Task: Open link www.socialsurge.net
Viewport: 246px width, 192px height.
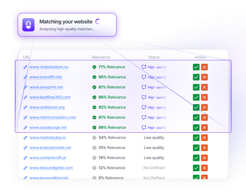Action: 48,128
